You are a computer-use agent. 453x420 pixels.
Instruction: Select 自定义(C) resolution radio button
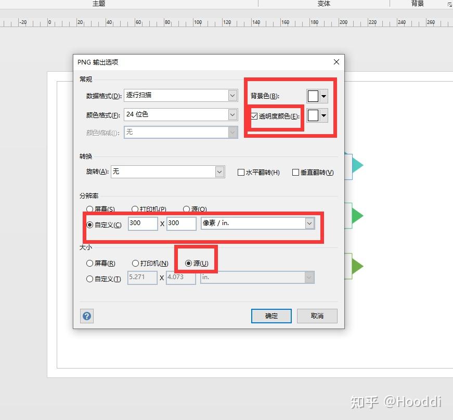89,225
